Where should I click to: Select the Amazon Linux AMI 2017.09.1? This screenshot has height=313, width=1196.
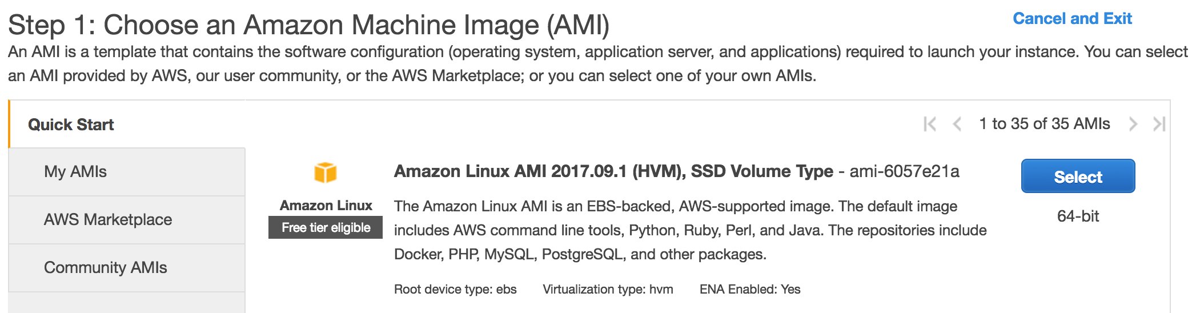click(x=1078, y=176)
